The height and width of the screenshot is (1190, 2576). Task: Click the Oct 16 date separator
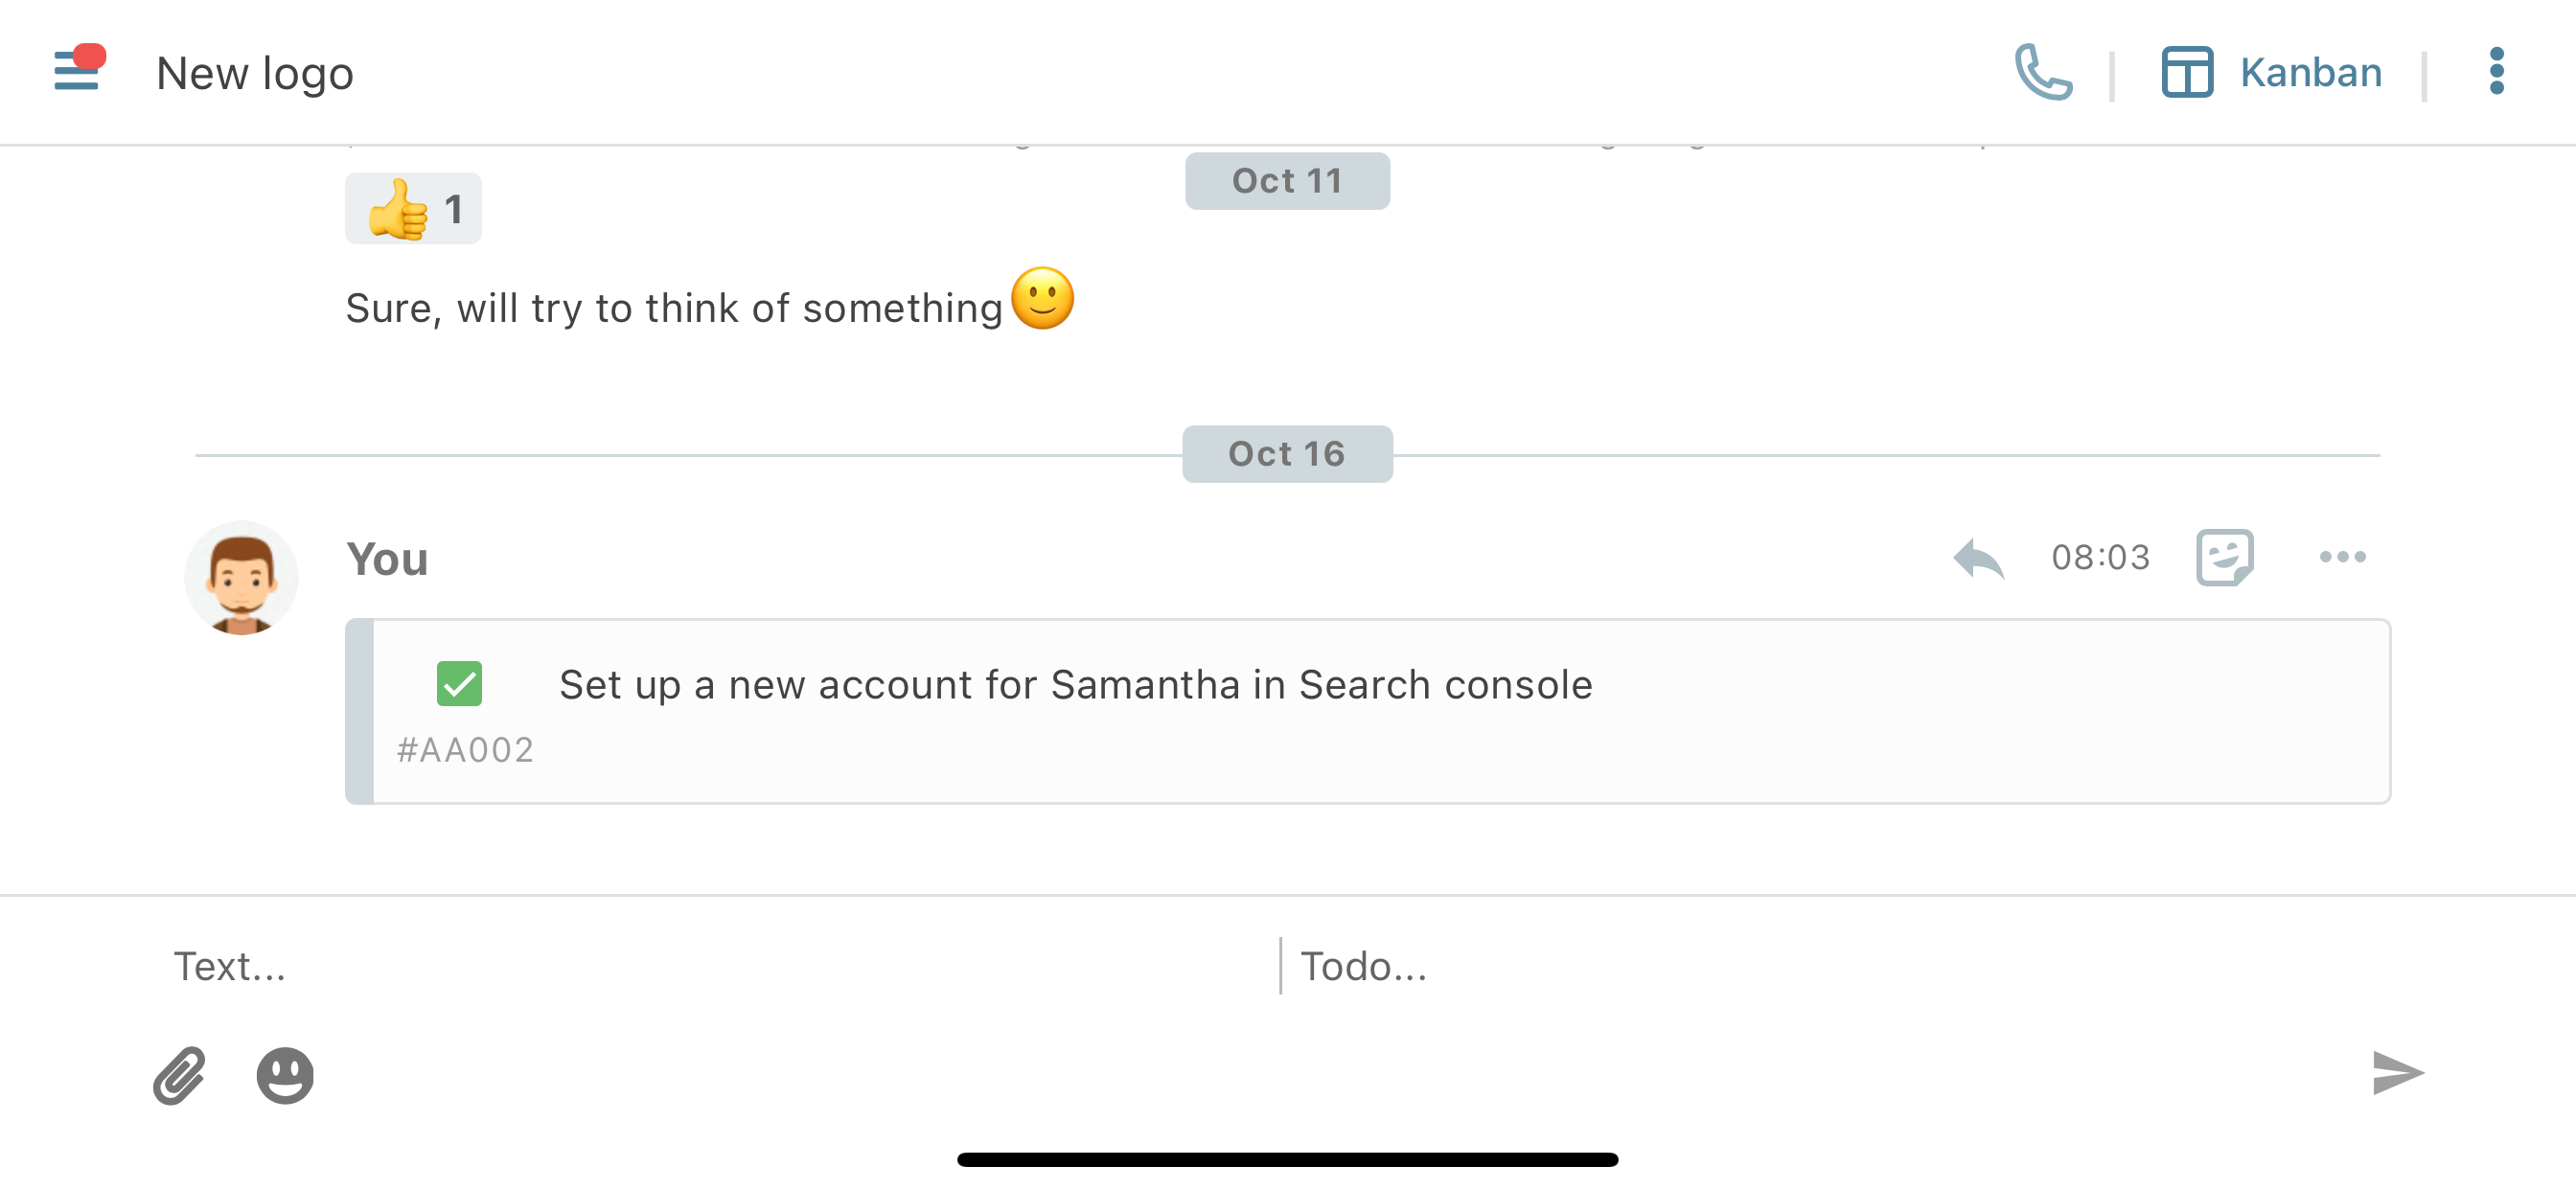click(x=1287, y=454)
